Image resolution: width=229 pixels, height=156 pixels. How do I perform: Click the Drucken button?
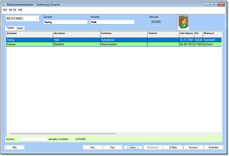(x=193, y=147)
